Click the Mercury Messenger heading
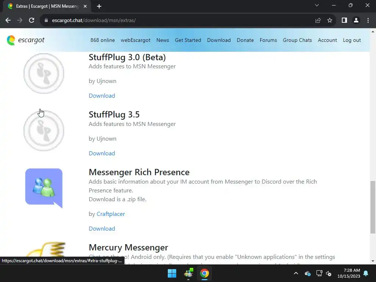The height and width of the screenshot is (282, 376). pyautogui.click(x=129, y=247)
